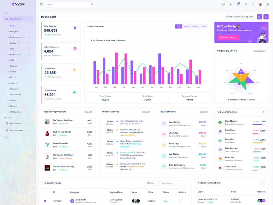Open the settings gear in the header
The height and width of the screenshot is (205, 273).
pyautogui.click(x=268, y=4)
